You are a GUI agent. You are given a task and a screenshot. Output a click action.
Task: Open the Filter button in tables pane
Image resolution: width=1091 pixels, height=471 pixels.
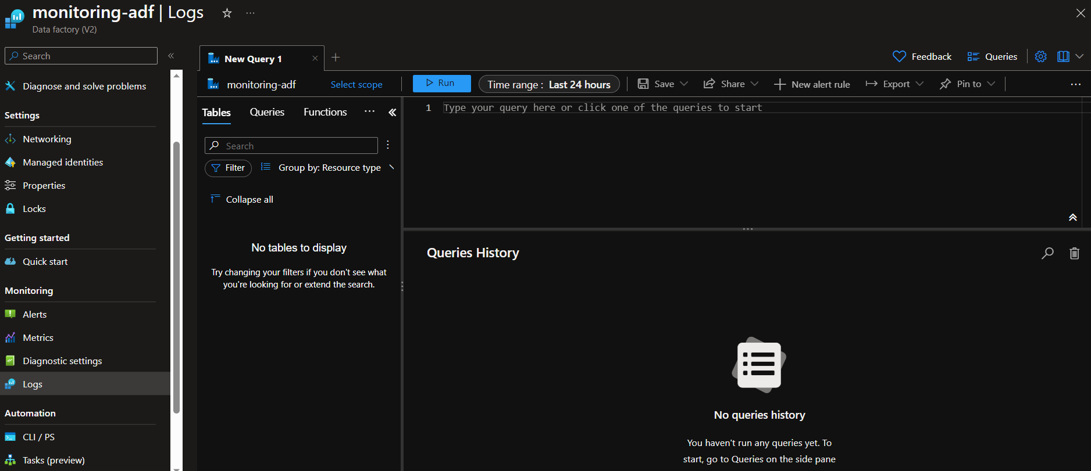tap(228, 168)
